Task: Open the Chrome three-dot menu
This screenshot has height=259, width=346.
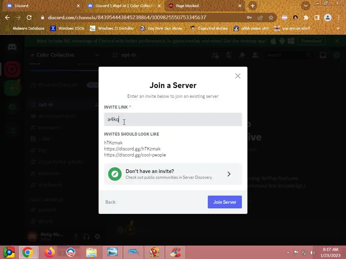Action: coord(339,18)
